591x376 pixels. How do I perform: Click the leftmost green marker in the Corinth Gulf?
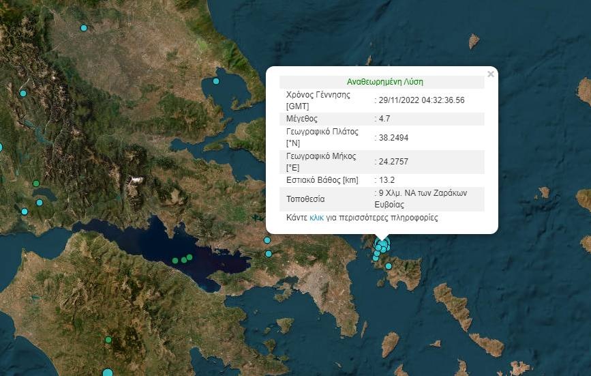point(175,261)
